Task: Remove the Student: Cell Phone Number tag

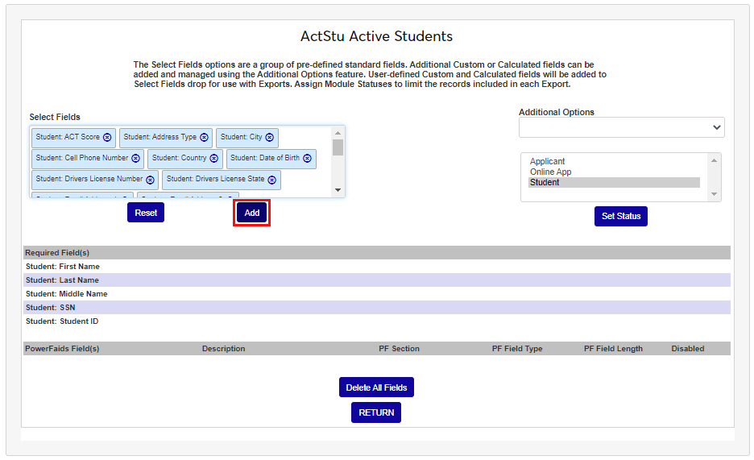Action: 135,159
